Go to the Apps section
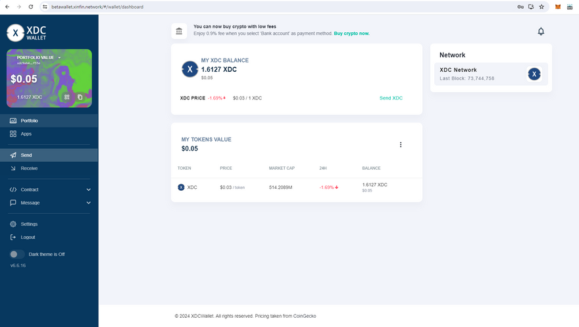The image size is (579, 327). (26, 134)
